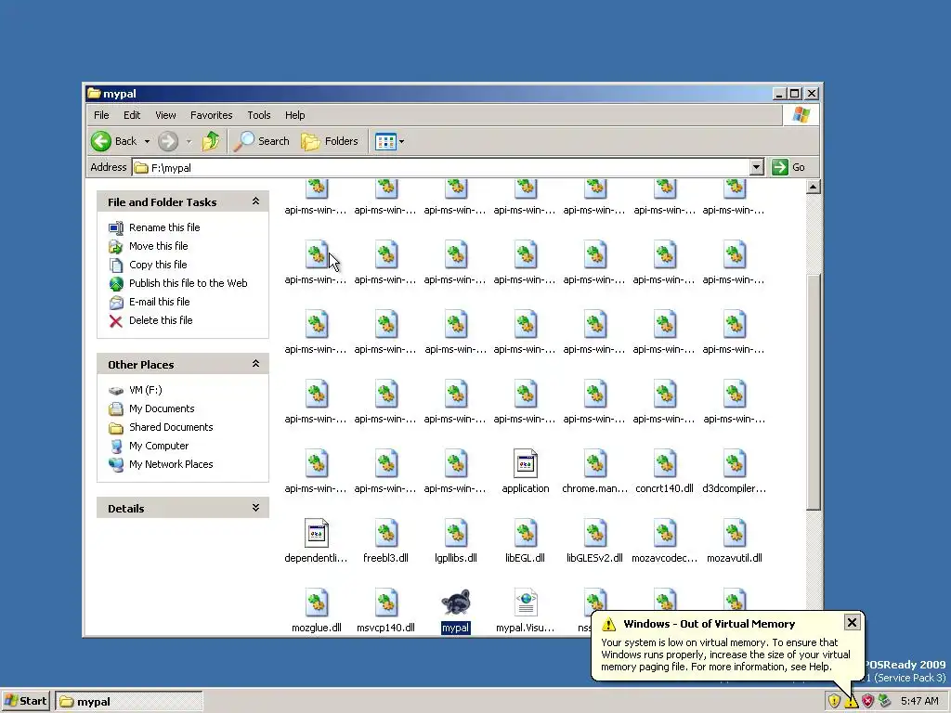Open the Views icon button

coord(385,141)
